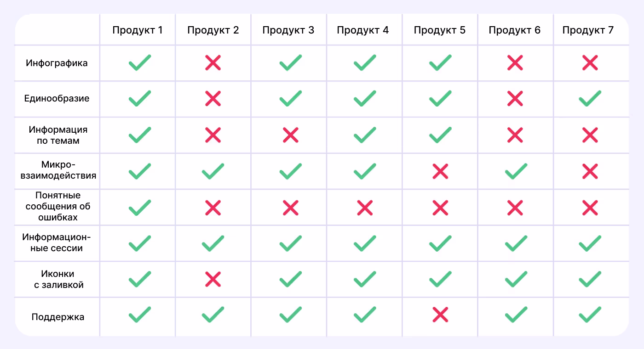This screenshot has width=644, height=349.
Task: Click the Продукт 7 Информационные сессии checkmark
Action: 590,243
